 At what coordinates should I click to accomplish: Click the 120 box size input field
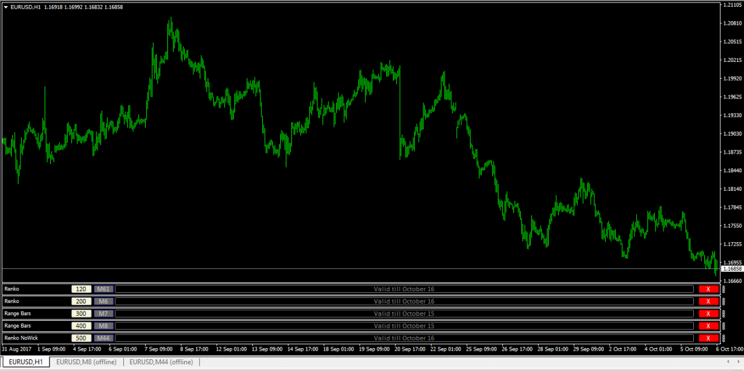pos(80,289)
